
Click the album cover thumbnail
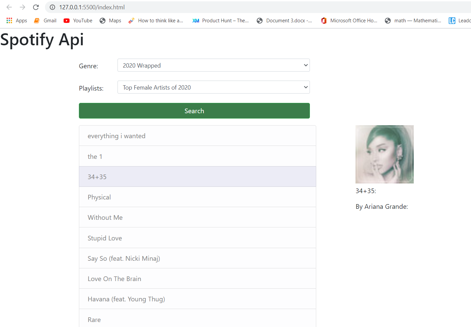coord(384,154)
